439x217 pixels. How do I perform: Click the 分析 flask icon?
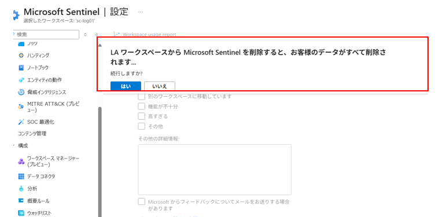[x=21, y=189]
